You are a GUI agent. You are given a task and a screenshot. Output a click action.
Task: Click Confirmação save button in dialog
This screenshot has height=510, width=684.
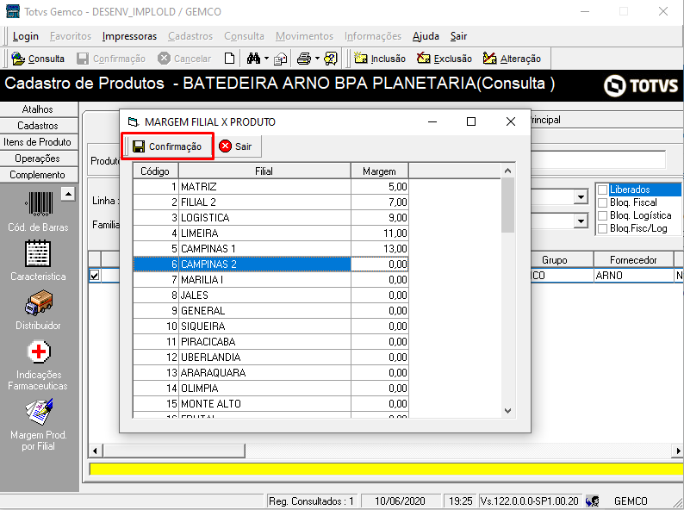coord(167,146)
